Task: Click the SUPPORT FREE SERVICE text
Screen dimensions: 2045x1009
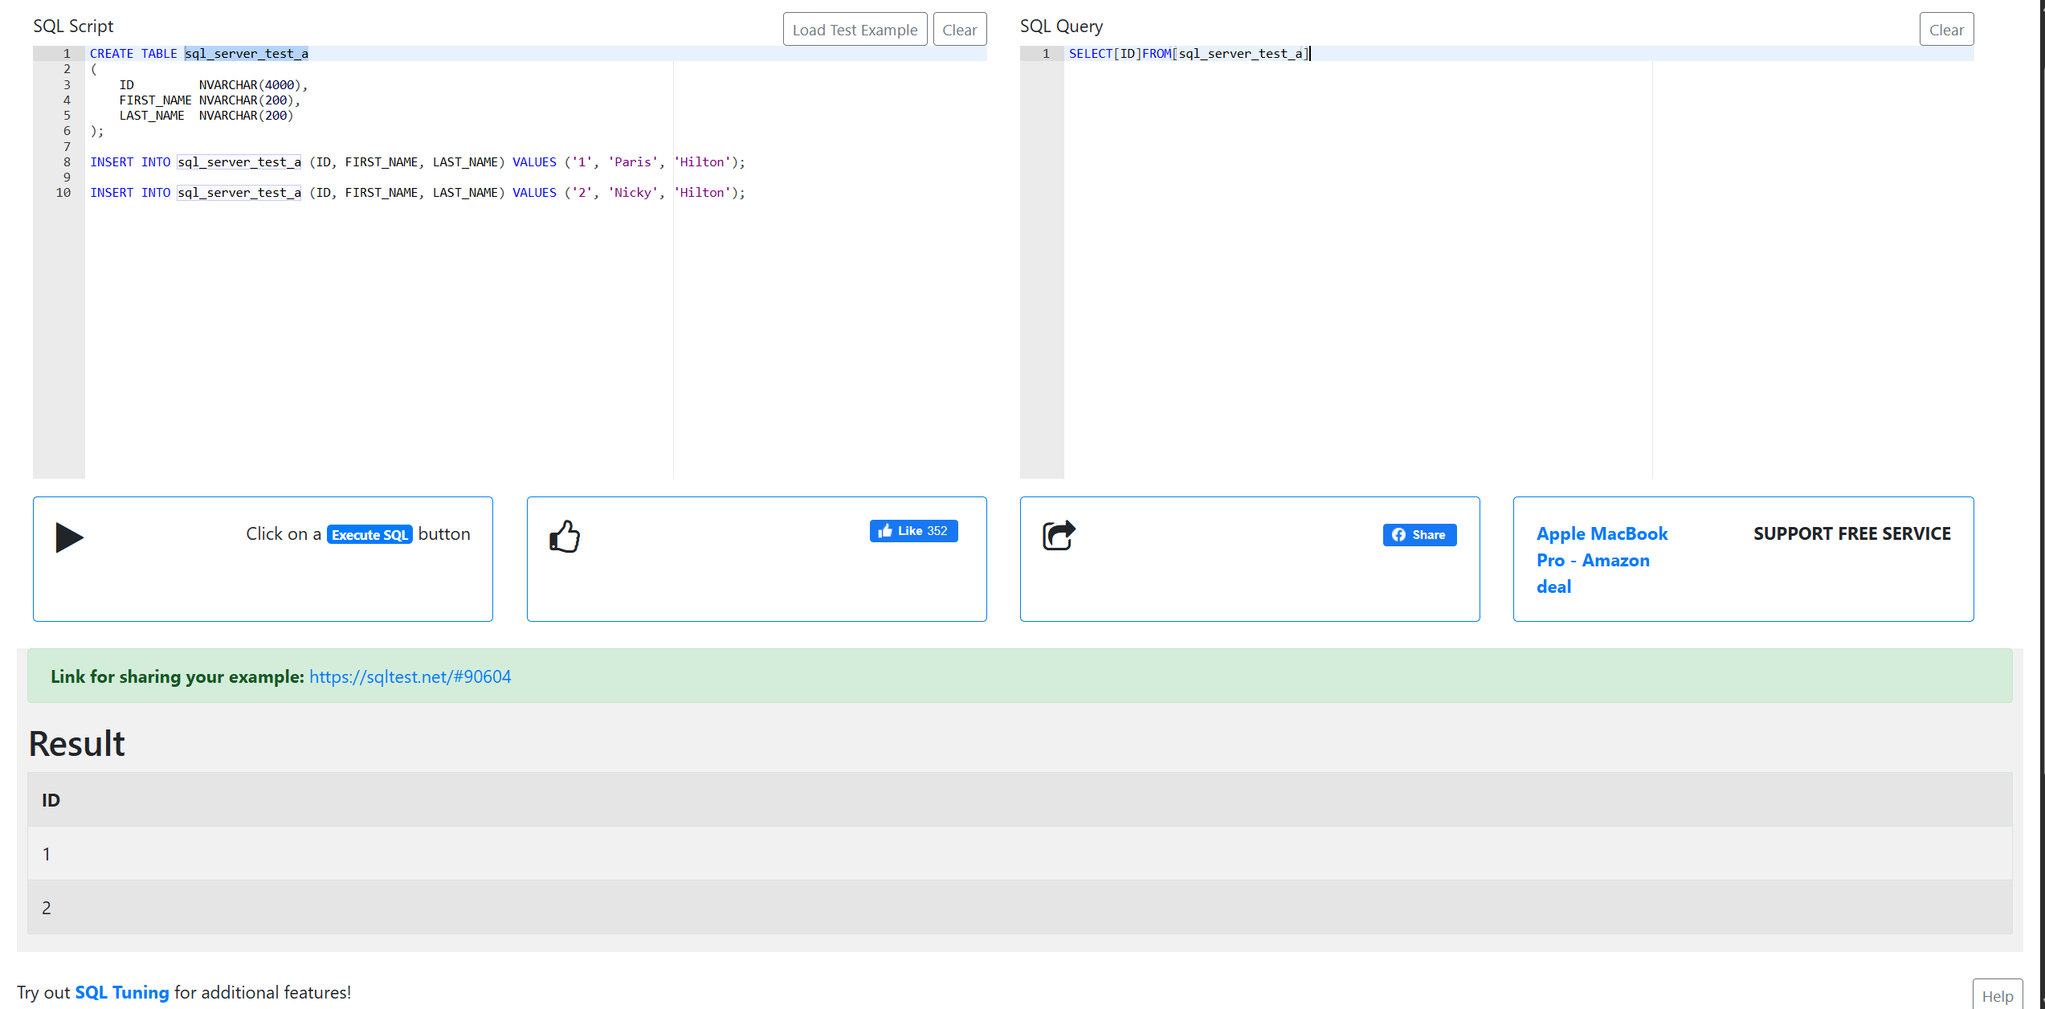Action: tap(1851, 534)
